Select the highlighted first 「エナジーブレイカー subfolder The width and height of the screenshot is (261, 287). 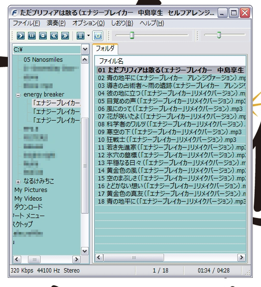[56, 103]
